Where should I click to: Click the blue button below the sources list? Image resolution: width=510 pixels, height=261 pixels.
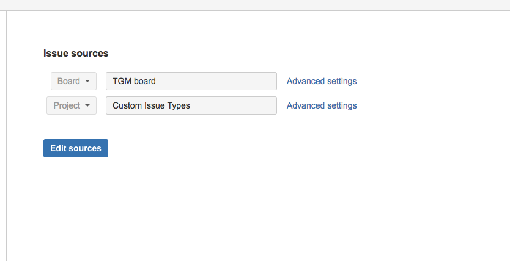point(76,148)
